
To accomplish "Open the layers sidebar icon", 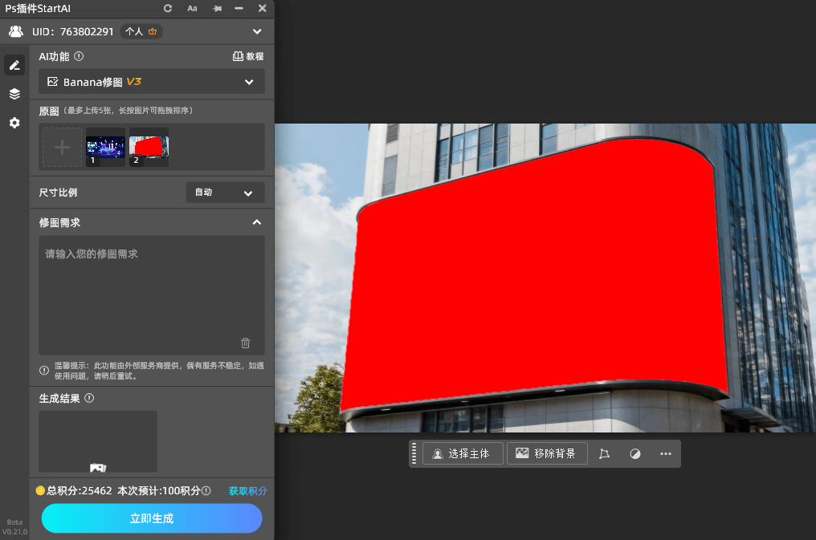I will pyautogui.click(x=14, y=94).
